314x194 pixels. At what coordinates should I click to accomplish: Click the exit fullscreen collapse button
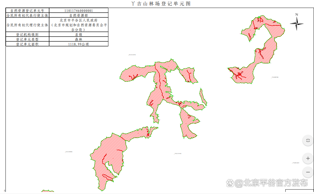pyautogui.click(x=308, y=140)
